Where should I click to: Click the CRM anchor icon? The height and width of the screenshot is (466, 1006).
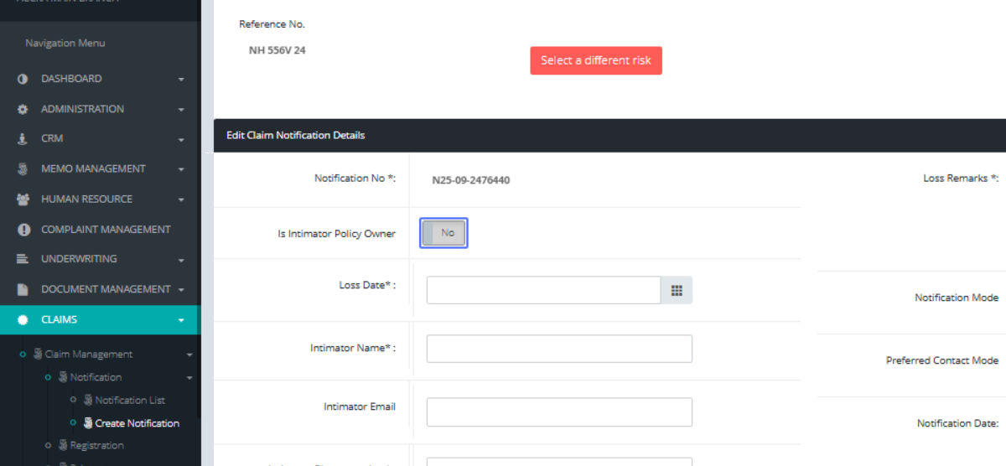click(23, 139)
